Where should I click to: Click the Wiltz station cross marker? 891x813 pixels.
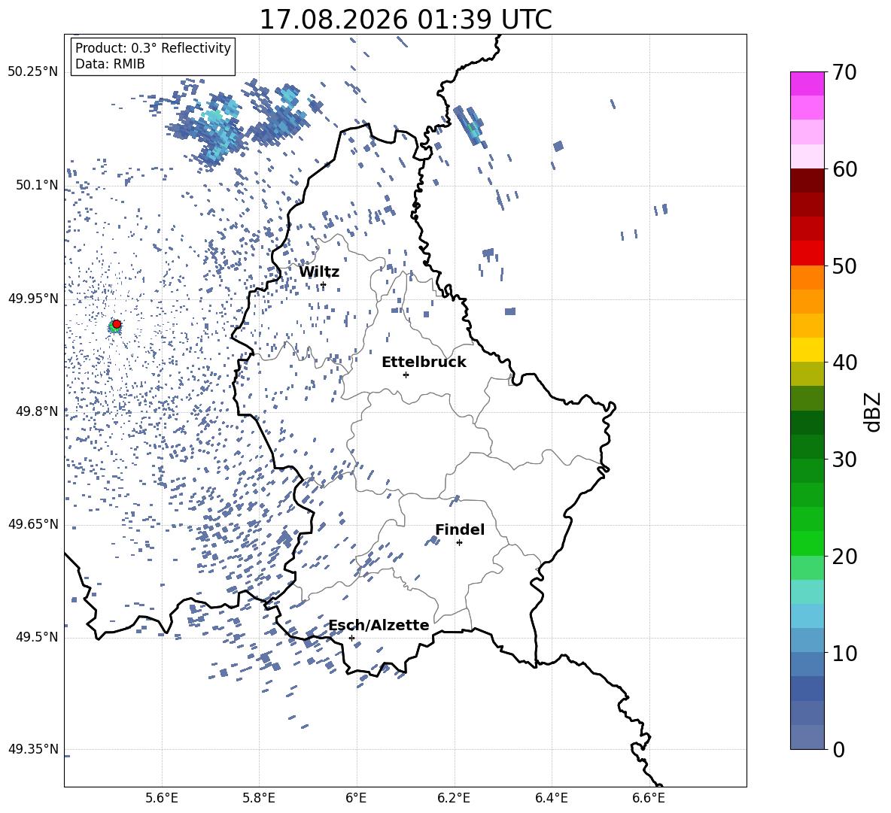click(x=324, y=285)
